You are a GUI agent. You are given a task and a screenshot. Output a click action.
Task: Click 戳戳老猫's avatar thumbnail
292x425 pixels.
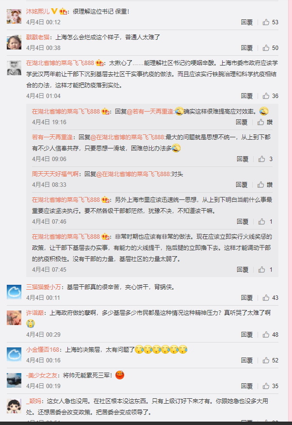[x=14, y=42]
